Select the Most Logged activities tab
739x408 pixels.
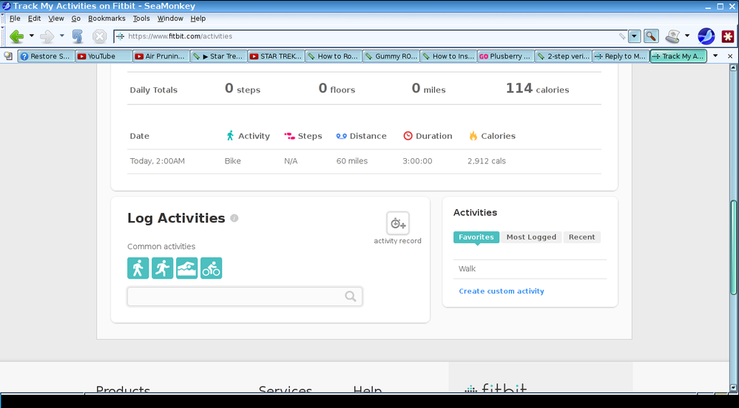click(x=531, y=237)
